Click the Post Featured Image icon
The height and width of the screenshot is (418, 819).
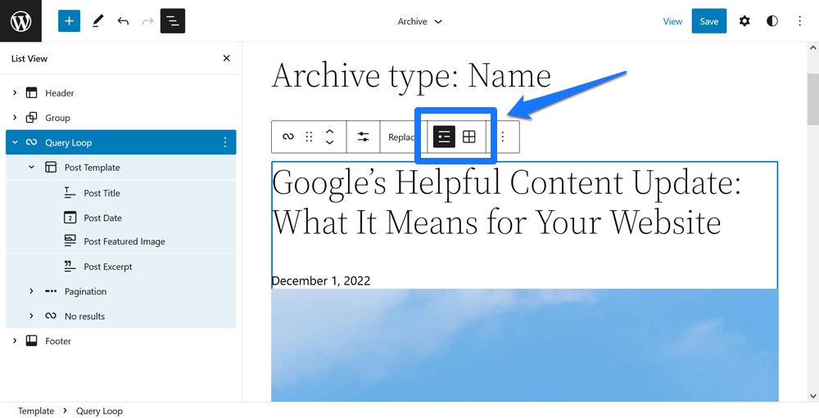pos(70,240)
